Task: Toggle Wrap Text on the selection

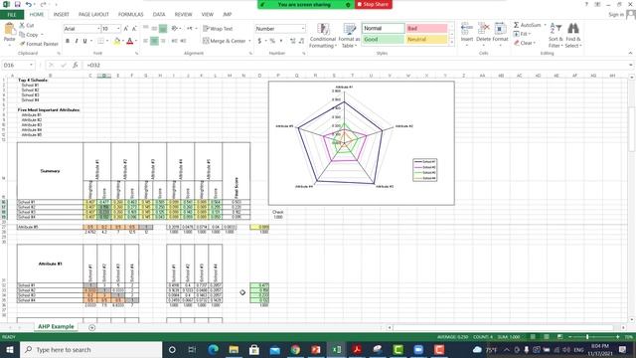Action: click(218, 29)
